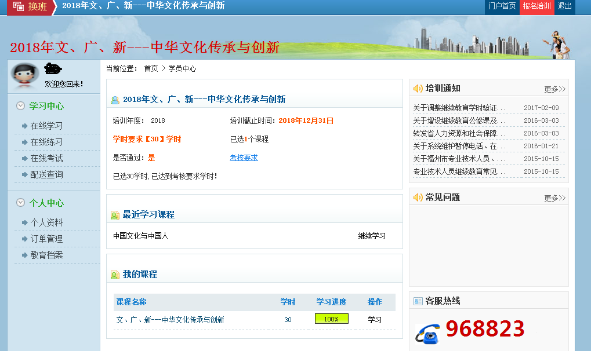The image size is (591, 351).
Task: Open the 考核要求 link
Action: pyautogui.click(x=244, y=158)
